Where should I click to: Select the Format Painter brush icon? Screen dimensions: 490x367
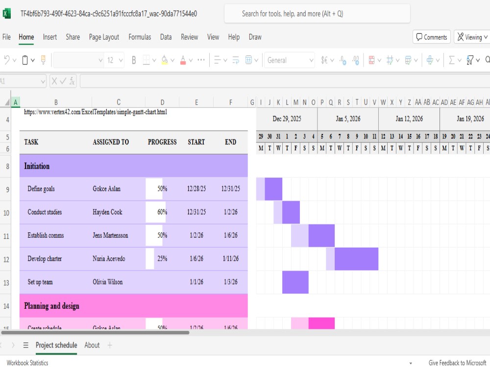pyautogui.click(x=43, y=60)
